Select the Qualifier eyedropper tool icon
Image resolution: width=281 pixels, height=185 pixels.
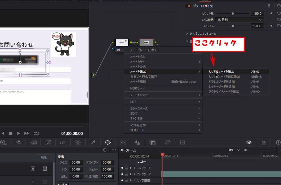coord(93,142)
